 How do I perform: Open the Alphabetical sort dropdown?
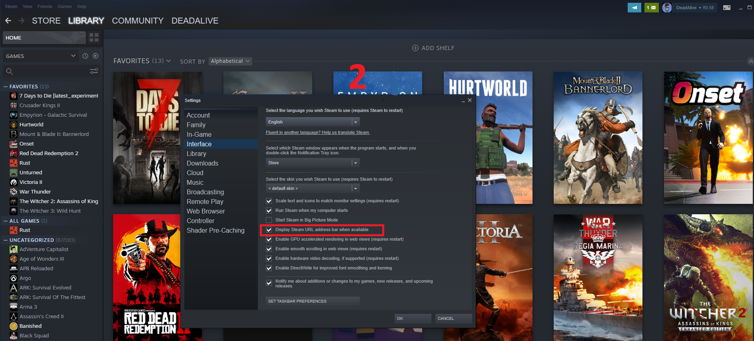(x=230, y=61)
